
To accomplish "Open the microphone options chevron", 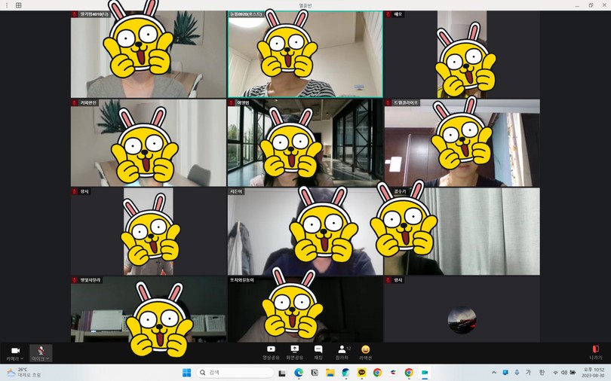I will point(48,358).
